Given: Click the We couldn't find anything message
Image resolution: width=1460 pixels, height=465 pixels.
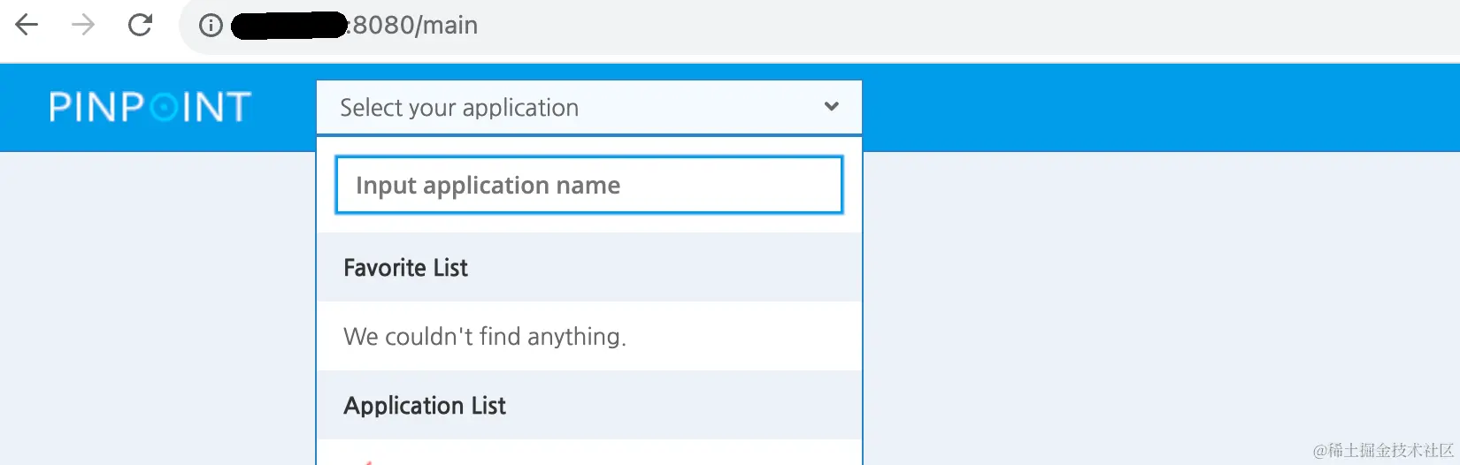Looking at the screenshot, I should [485, 337].
